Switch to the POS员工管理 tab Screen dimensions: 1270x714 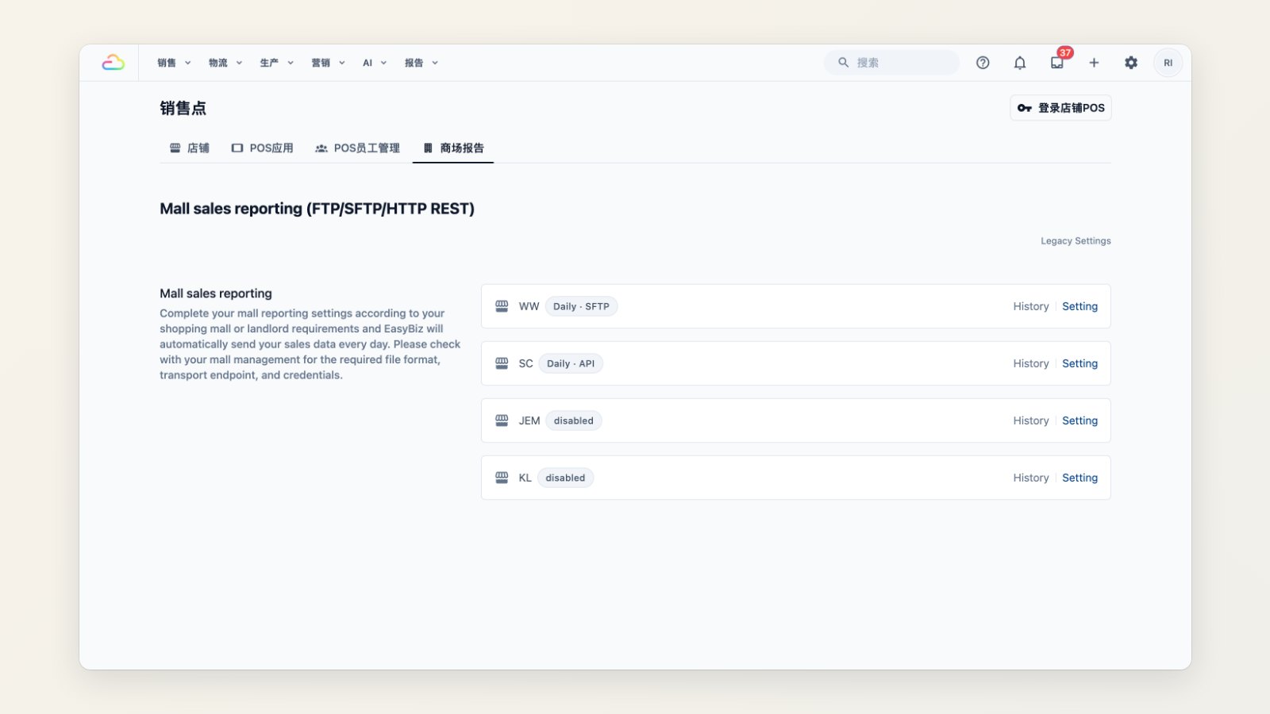click(x=357, y=148)
